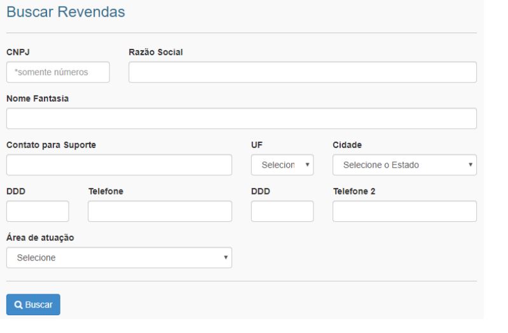This screenshot has width=508, height=333.
Task: Focus the first DDD input box
Action: pyautogui.click(x=38, y=212)
